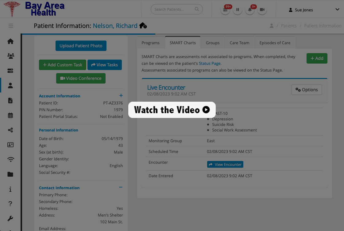Open the wrench settings sidebar icon
Screen dimensions: 344x231
coord(10,219)
